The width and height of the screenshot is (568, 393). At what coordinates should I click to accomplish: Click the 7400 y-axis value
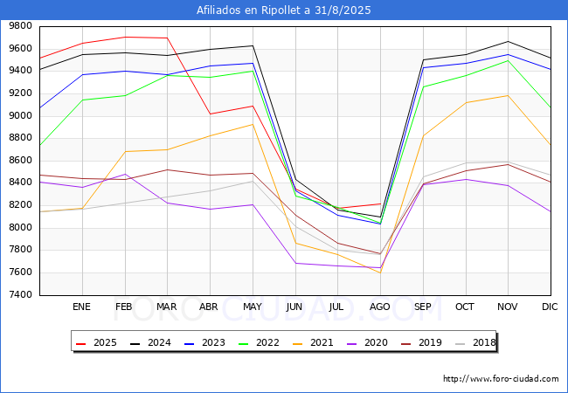click(x=21, y=295)
